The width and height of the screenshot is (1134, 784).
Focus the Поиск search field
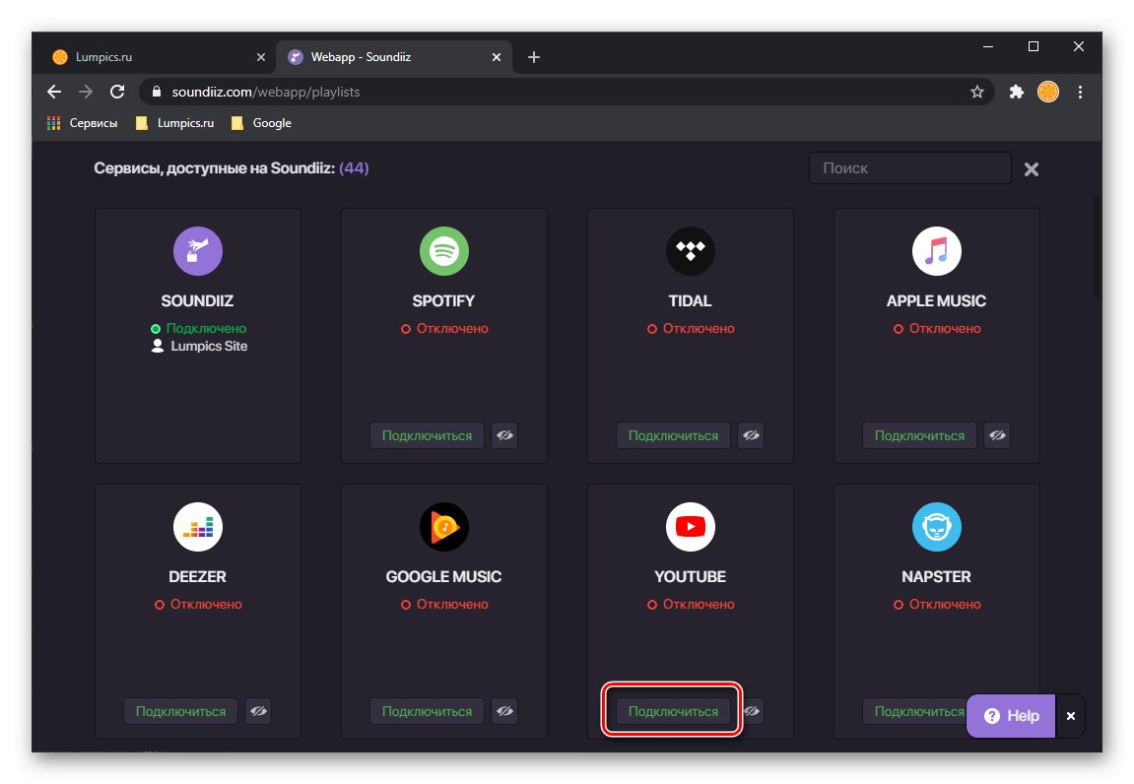click(x=909, y=167)
